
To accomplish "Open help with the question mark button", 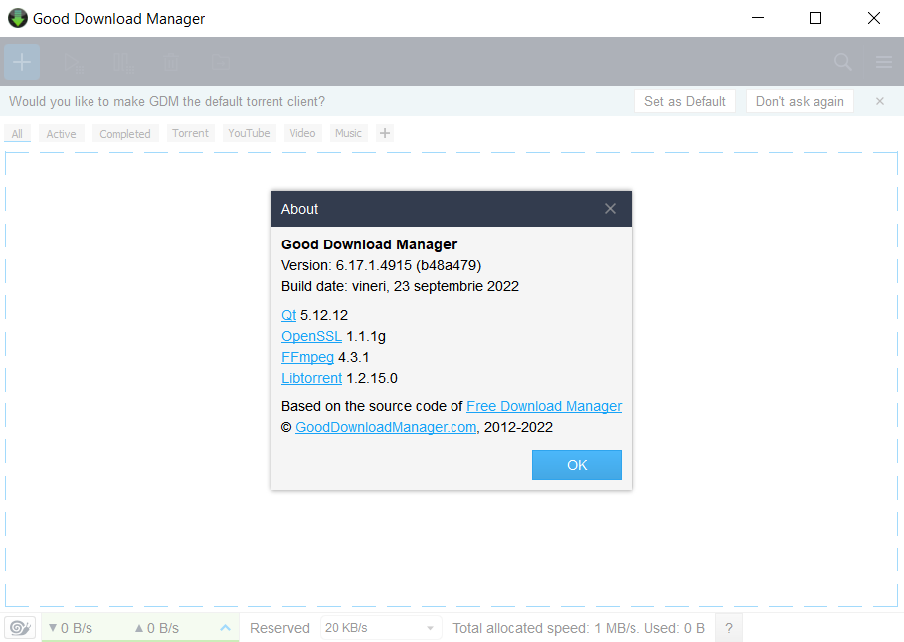I will 728,627.
